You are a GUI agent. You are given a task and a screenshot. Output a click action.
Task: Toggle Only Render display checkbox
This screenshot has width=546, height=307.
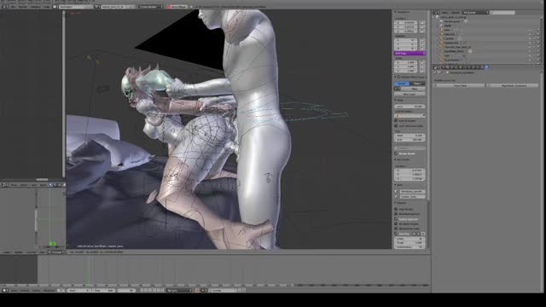pyautogui.click(x=396, y=209)
